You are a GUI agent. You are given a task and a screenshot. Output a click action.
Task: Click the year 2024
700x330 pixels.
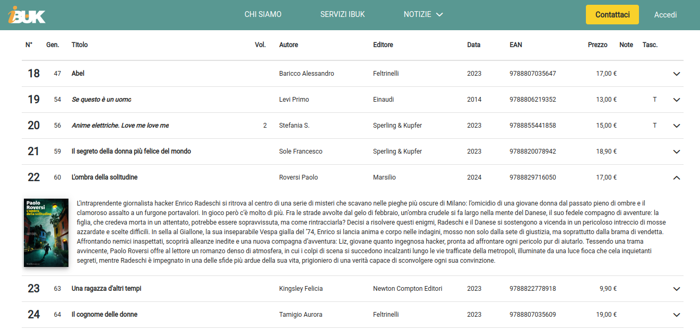[x=474, y=177]
